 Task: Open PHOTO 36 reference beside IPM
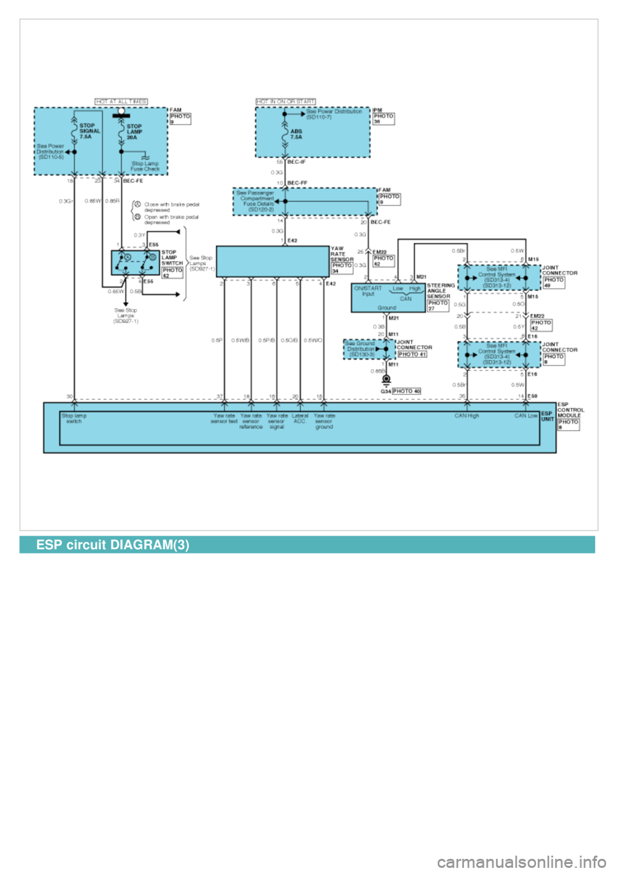[x=384, y=119]
